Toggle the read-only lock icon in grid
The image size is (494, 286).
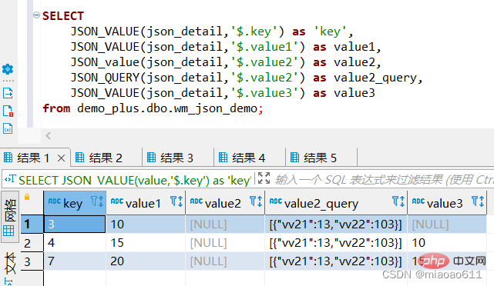[27, 197]
